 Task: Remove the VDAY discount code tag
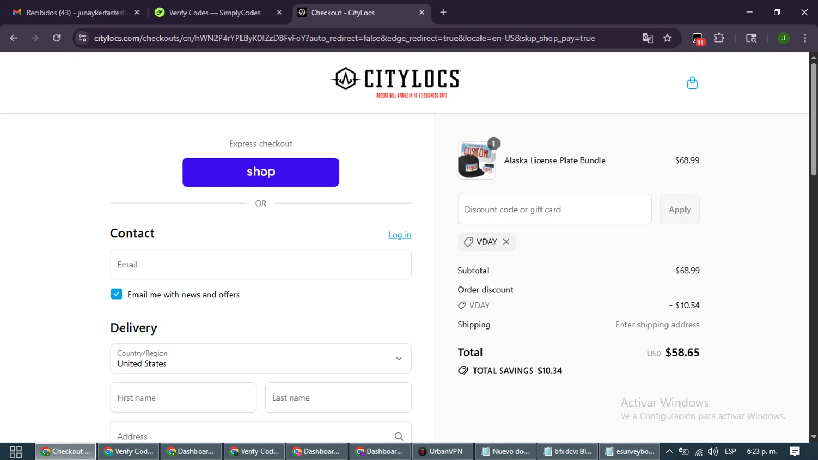pyautogui.click(x=506, y=242)
